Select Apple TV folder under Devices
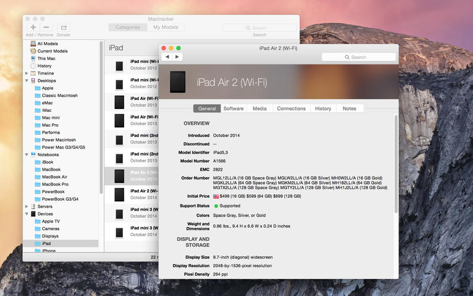473x296 pixels. coord(51,221)
